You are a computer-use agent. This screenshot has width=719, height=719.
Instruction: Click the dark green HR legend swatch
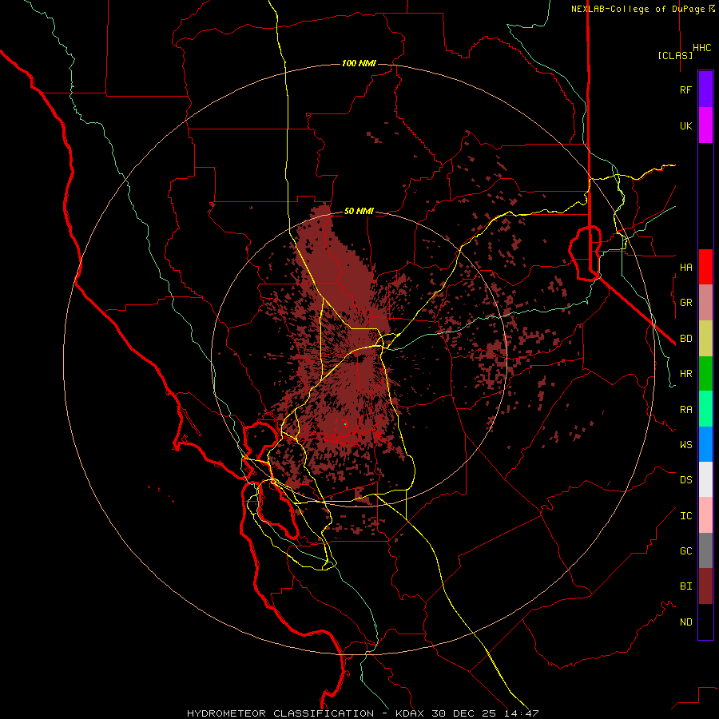point(705,374)
